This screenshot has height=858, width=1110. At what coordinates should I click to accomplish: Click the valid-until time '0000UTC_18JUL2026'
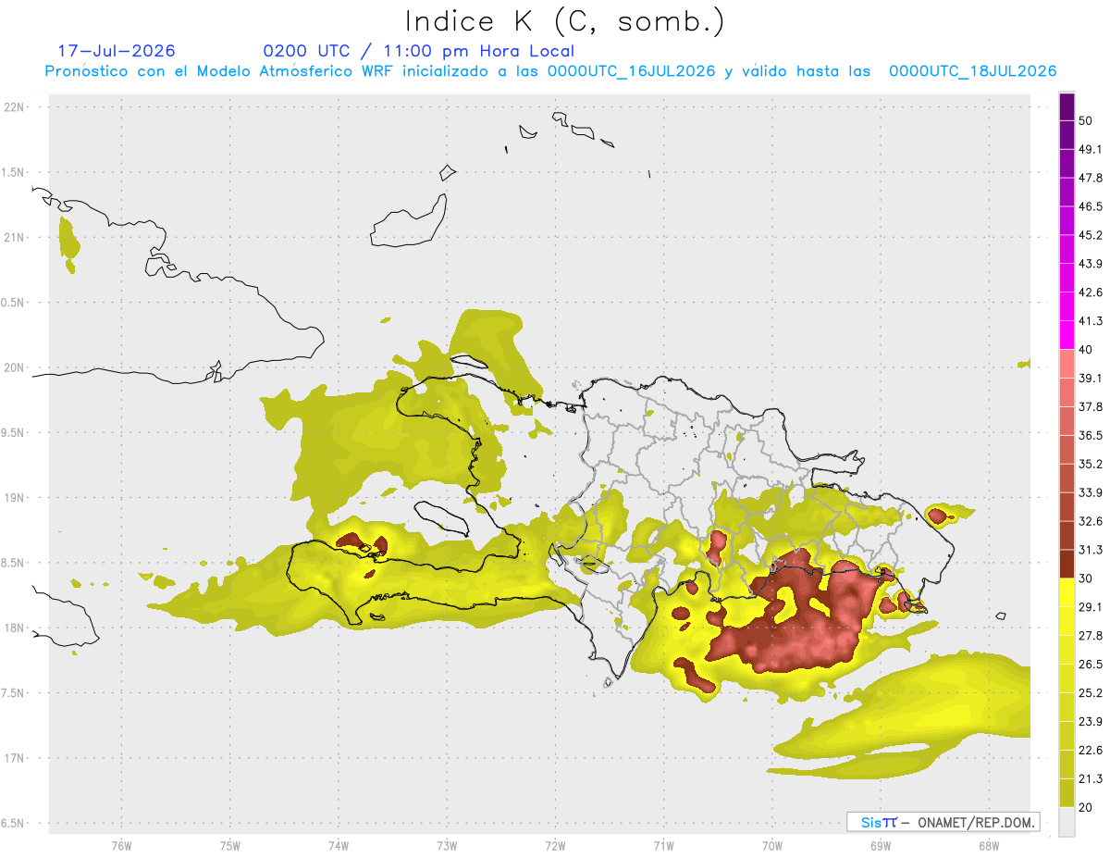pos(973,71)
